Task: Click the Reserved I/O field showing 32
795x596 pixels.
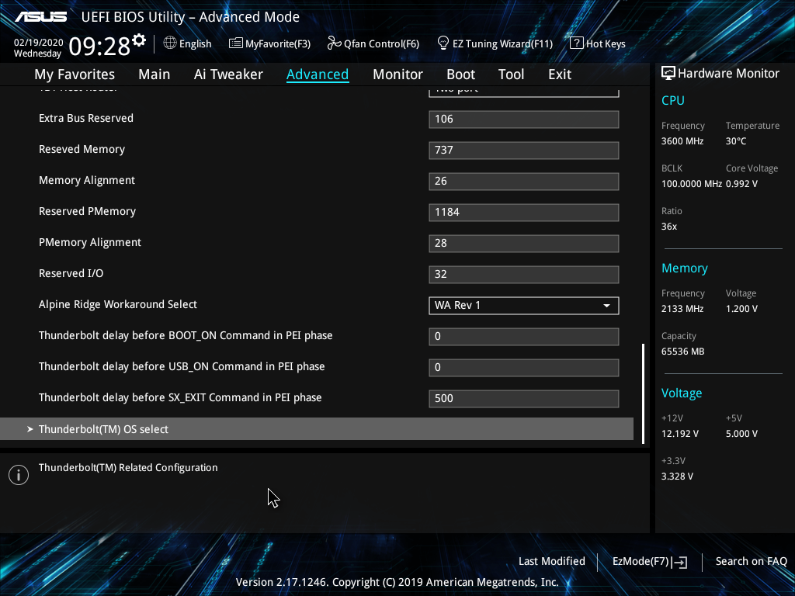Action: click(x=524, y=275)
